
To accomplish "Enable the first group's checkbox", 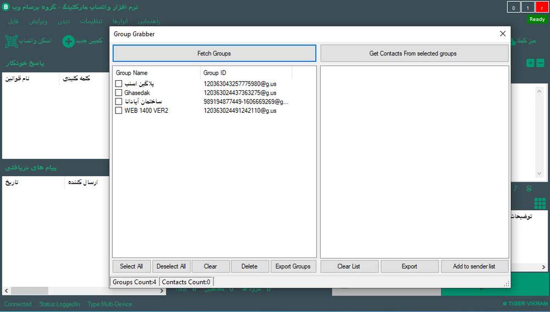I will tap(118, 84).
